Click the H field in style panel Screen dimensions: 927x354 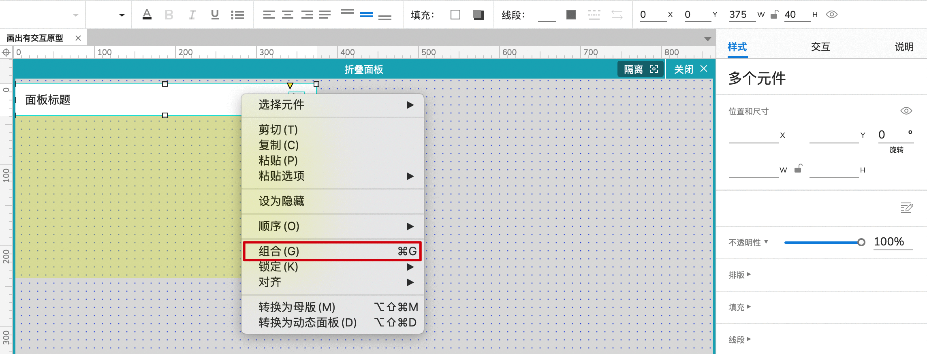tap(834, 170)
